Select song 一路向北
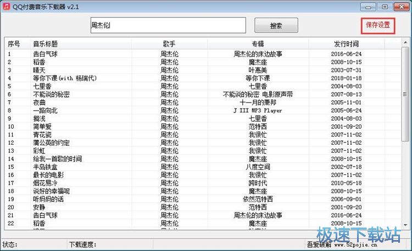Viewport: 412px width, 251px height. [x=45, y=111]
